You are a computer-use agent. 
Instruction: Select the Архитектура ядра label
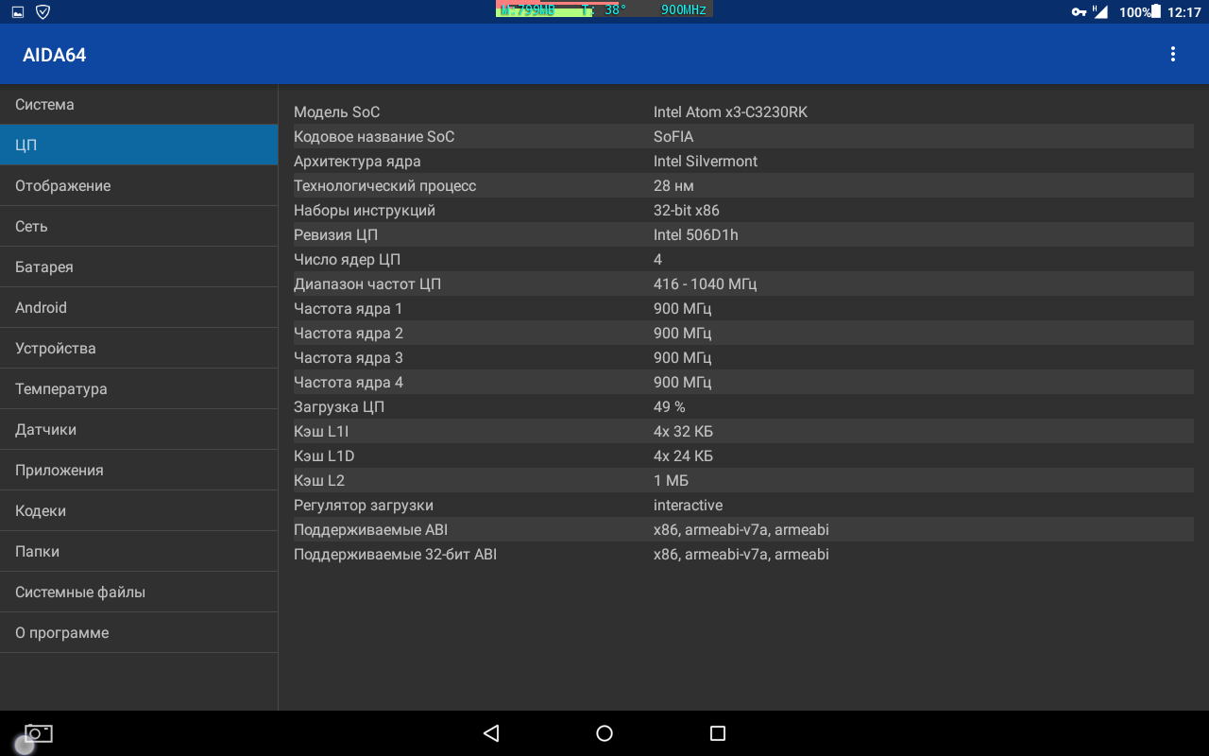[x=357, y=162]
